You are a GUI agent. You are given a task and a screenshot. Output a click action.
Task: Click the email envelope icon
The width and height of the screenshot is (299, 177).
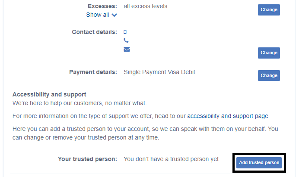127,49
